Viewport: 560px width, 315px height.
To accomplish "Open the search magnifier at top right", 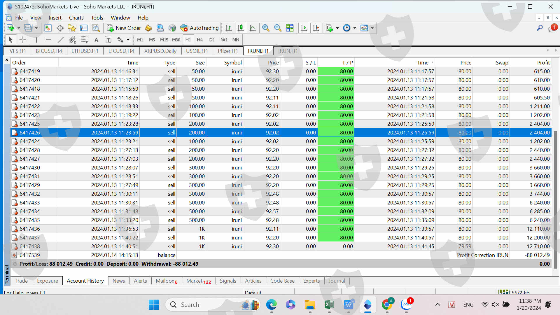I will 540,28.
